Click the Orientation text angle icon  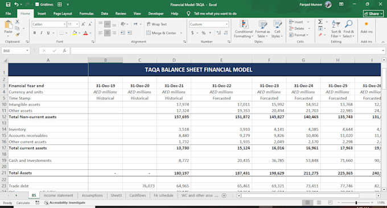[123, 24]
